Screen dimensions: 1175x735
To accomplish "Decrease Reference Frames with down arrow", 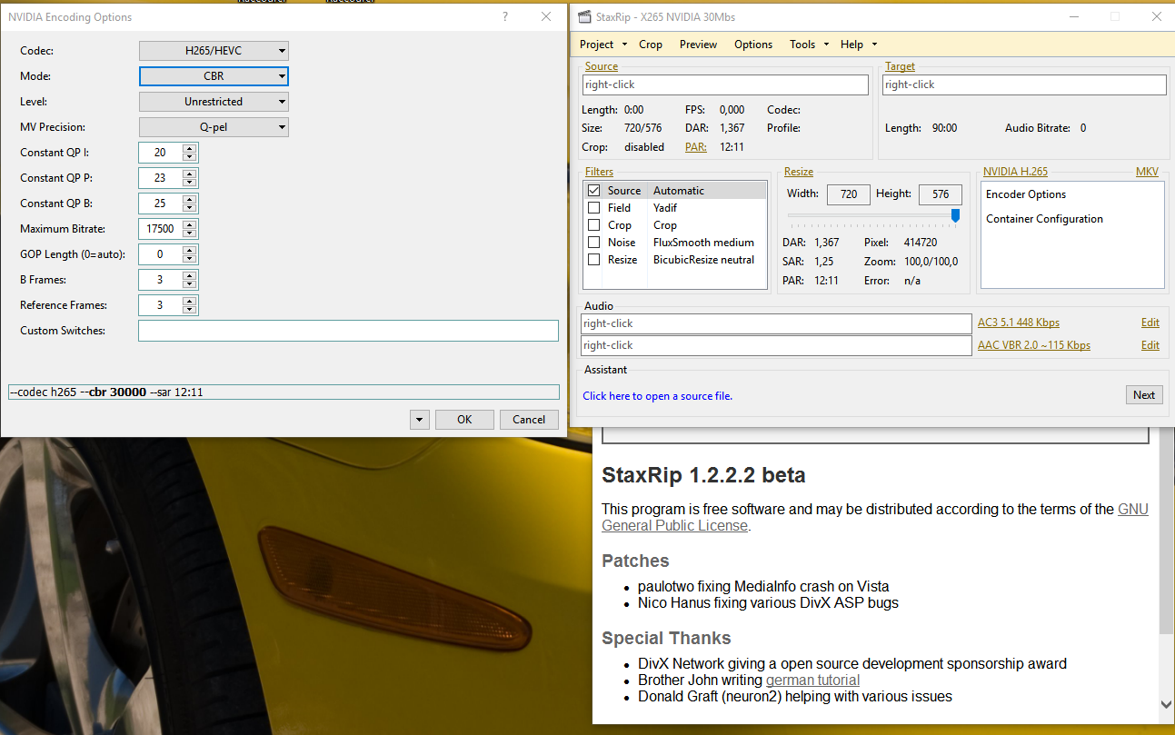I will pyautogui.click(x=189, y=310).
